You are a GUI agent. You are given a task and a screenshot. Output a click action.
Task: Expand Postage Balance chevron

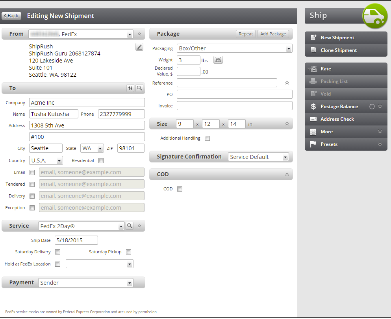point(380,106)
